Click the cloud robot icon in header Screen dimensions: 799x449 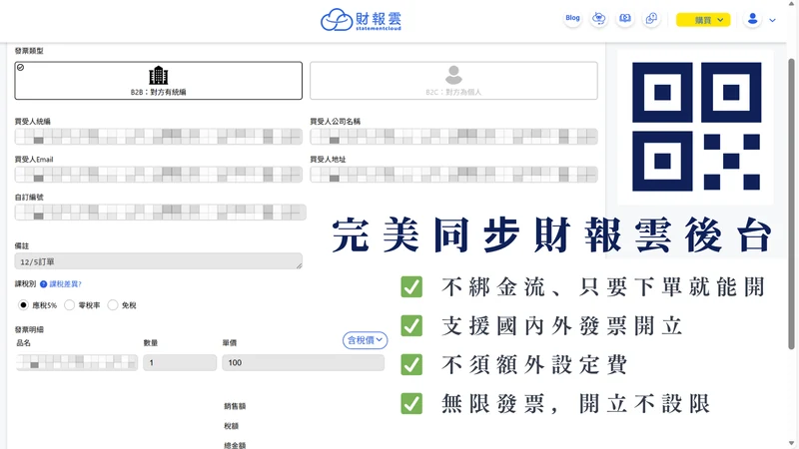[598, 19]
